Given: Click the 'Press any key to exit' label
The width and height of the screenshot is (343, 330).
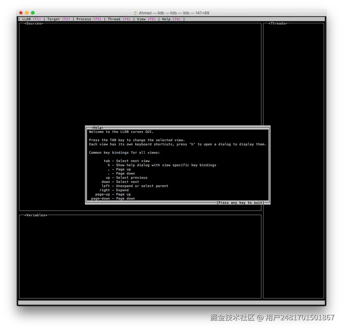Looking at the screenshot, I should (x=240, y=203).
